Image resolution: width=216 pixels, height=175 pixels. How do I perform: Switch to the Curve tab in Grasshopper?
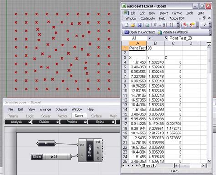pos(79,116)
